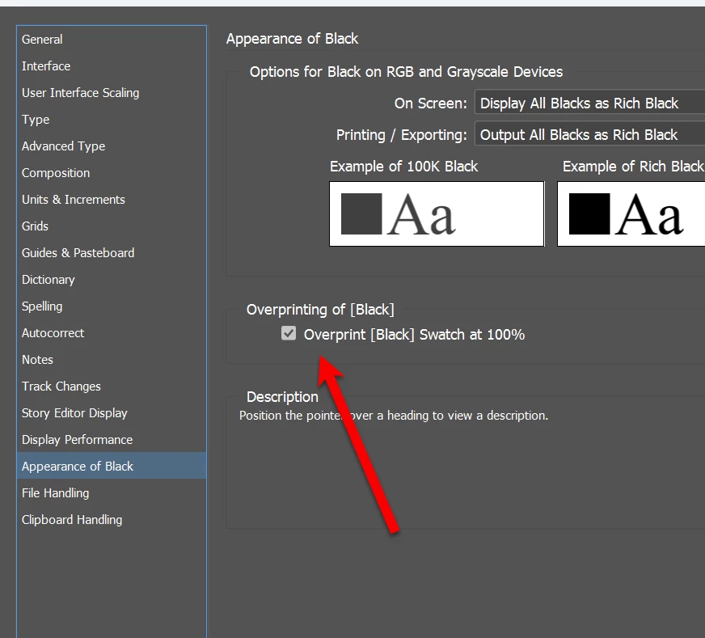Click the Appearance of Black panel heading
Viewport: 705px width, 638px height.
292,39
